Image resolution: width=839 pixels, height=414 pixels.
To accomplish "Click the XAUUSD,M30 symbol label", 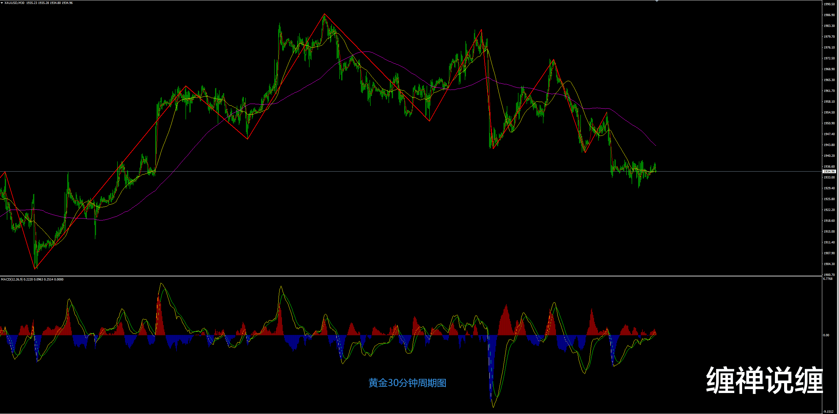I will [x=14, y=3].
